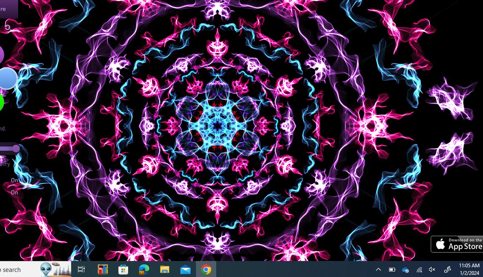Click the undo arrow icon in Silk
This screenshot has height=277, width=483.
(7, 27)
